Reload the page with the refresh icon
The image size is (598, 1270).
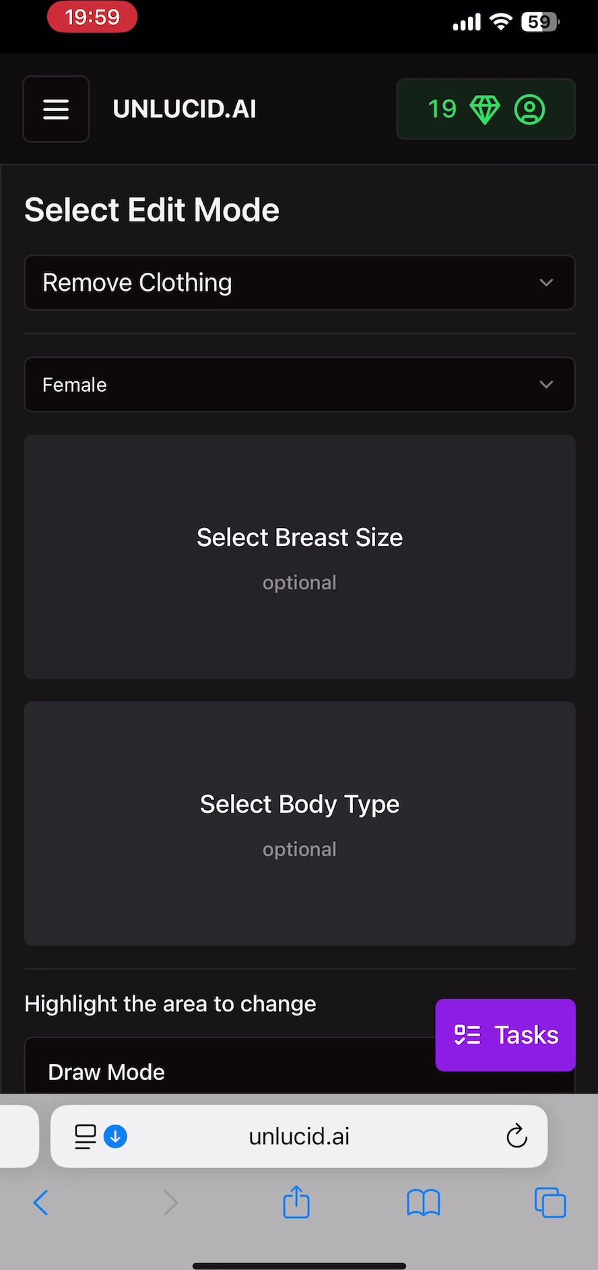pyautogui.click(x=517, y=1136)
